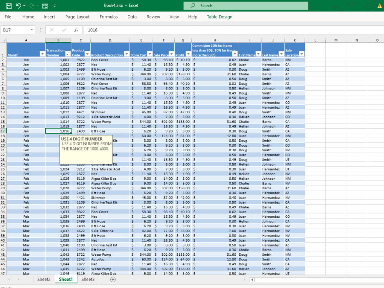The image size is (384, 288).
Task: Select row header 17
Action: (3, 131)
